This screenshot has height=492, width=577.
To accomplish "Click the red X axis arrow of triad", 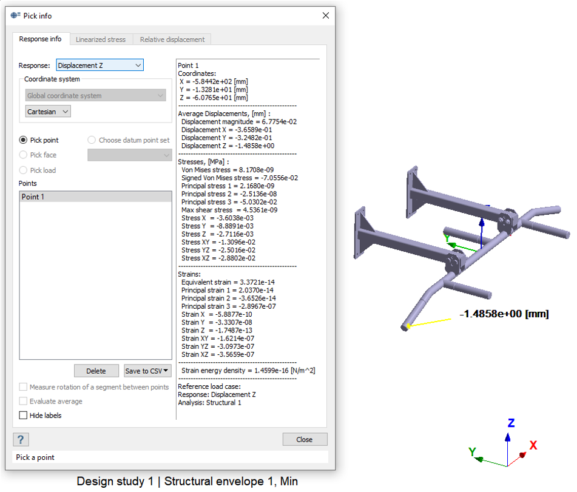I will (521, 454).
